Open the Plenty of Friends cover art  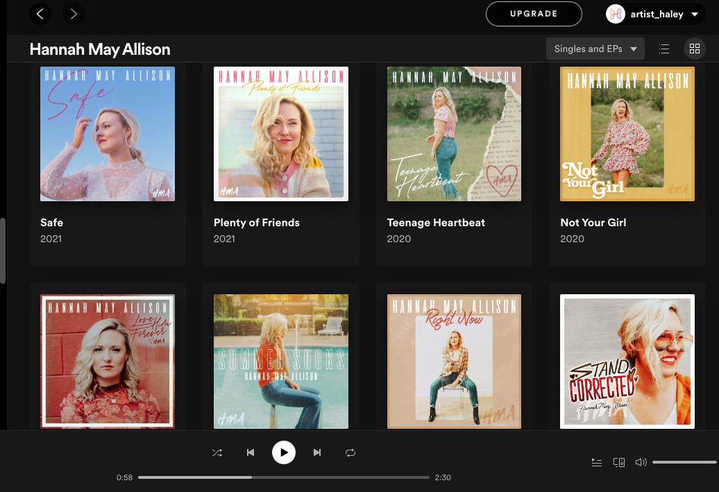280,134
